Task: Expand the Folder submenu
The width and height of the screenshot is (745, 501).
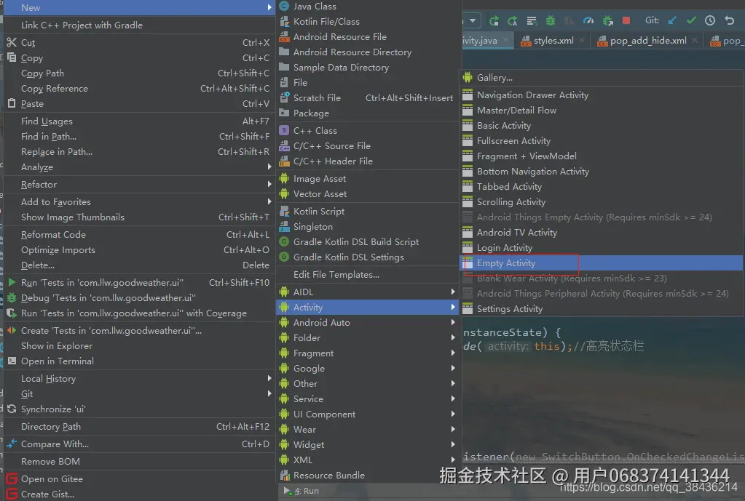Action: coord(367,338)
